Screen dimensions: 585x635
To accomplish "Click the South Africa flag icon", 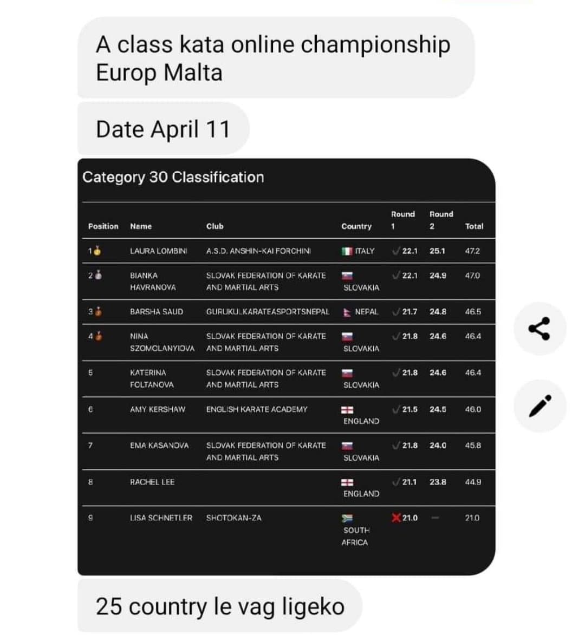I will point(347,518).
